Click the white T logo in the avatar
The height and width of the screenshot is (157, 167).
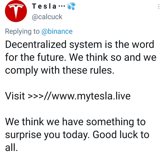tap(16, 11)
